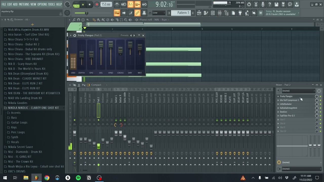This screenshot has width=324, height=182.
Task: Mute the Master mixer track
Action: 74,120
